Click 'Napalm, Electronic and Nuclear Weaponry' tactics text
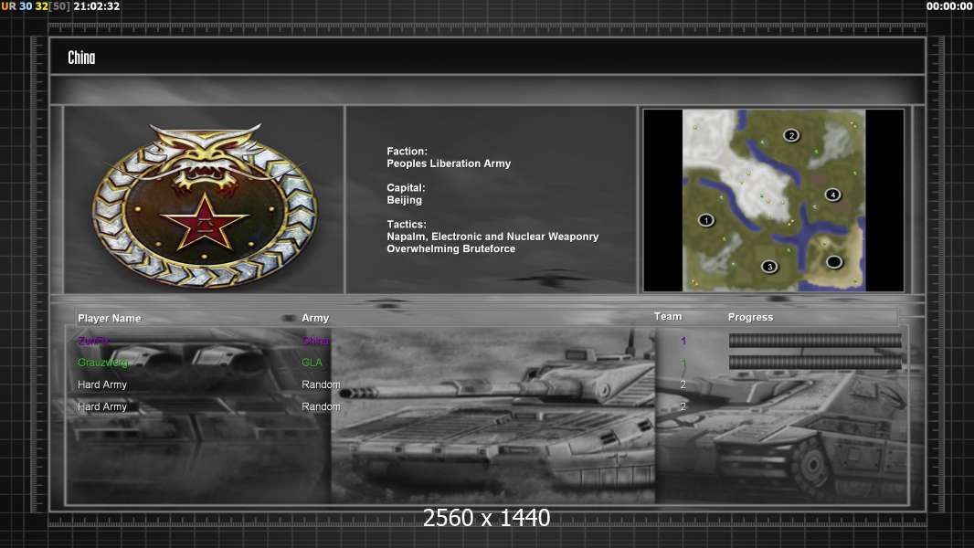Image resolution: width=974 pixels, height=548 pixels. tap(492, 237)
